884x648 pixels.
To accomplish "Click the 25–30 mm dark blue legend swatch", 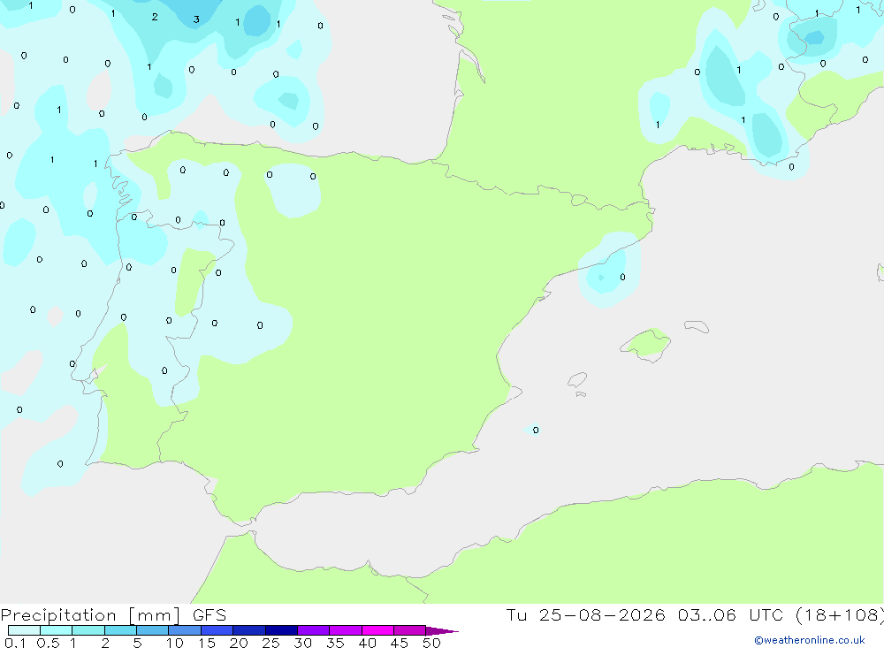I will click(281, 630).
